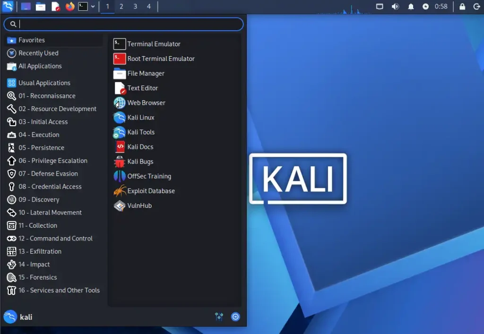Screen dimensions: 484x334
Task: Open Kali Linux website entry
Action: pos(175,118)
